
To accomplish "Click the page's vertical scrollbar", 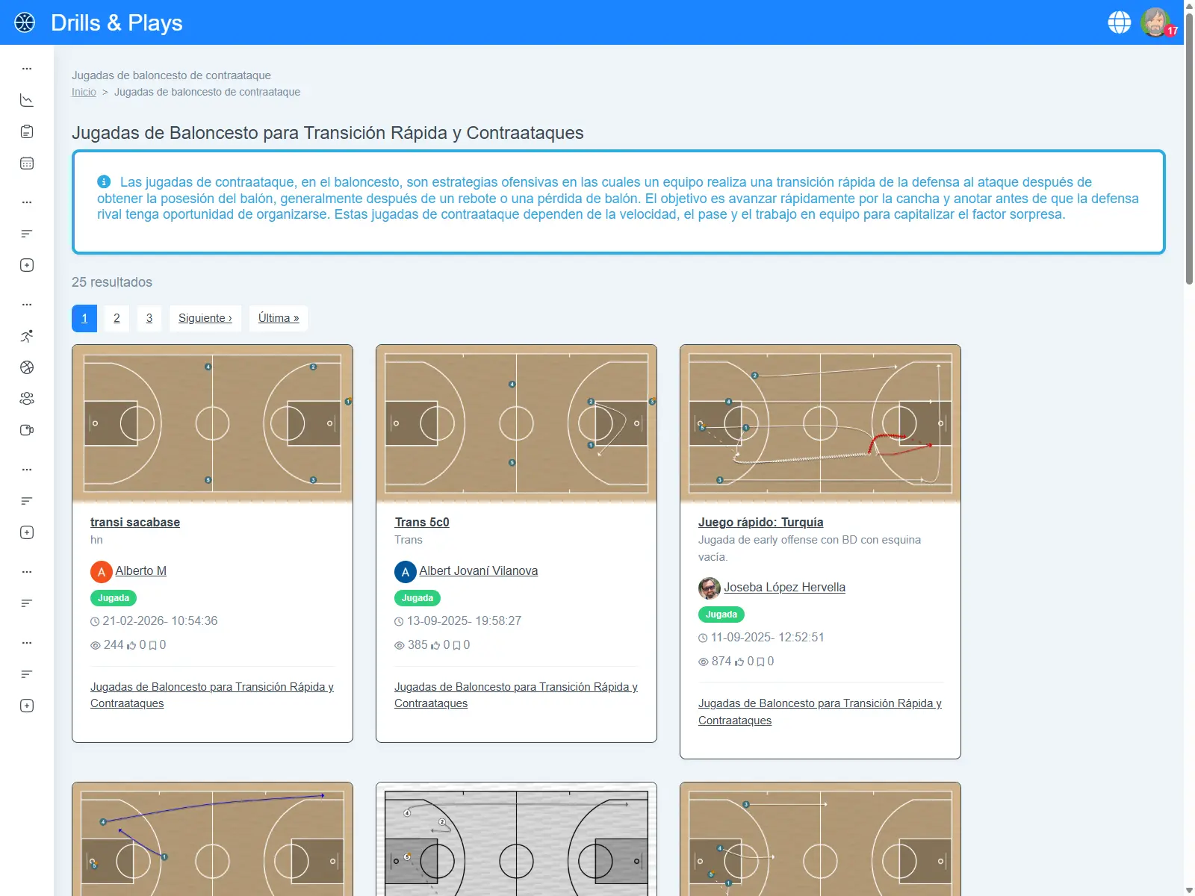I will 1189,149.
